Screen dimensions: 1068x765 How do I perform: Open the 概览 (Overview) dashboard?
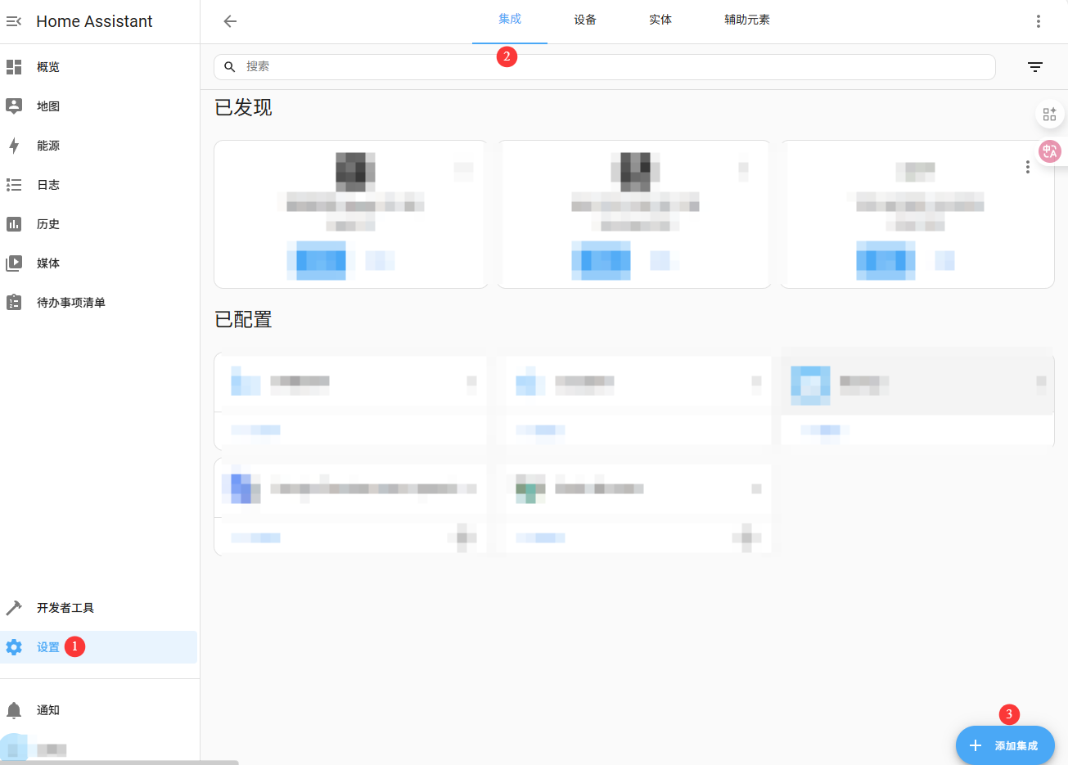(x=47, y=66)
